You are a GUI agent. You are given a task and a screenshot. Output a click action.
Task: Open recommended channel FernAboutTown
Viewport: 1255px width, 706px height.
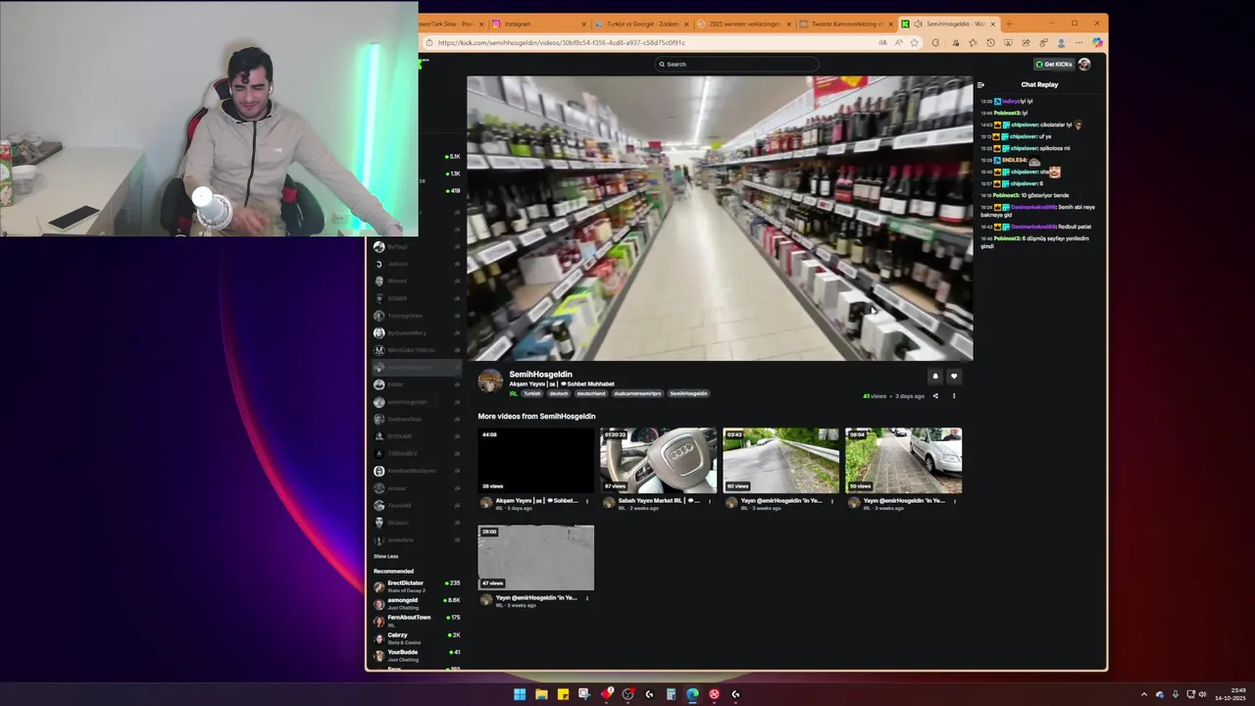[417, 620]
